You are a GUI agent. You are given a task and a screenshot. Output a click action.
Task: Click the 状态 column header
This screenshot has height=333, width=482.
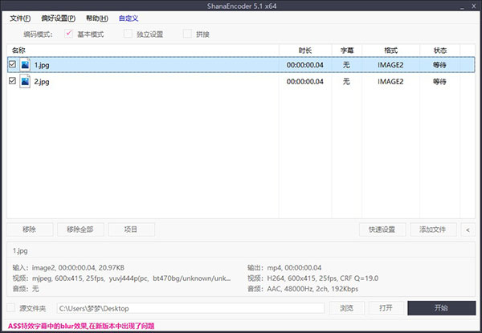tap(440, 51)
